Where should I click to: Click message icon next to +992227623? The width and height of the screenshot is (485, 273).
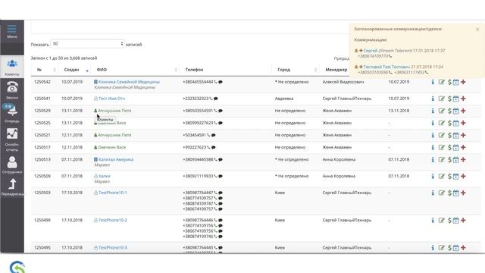214,147
